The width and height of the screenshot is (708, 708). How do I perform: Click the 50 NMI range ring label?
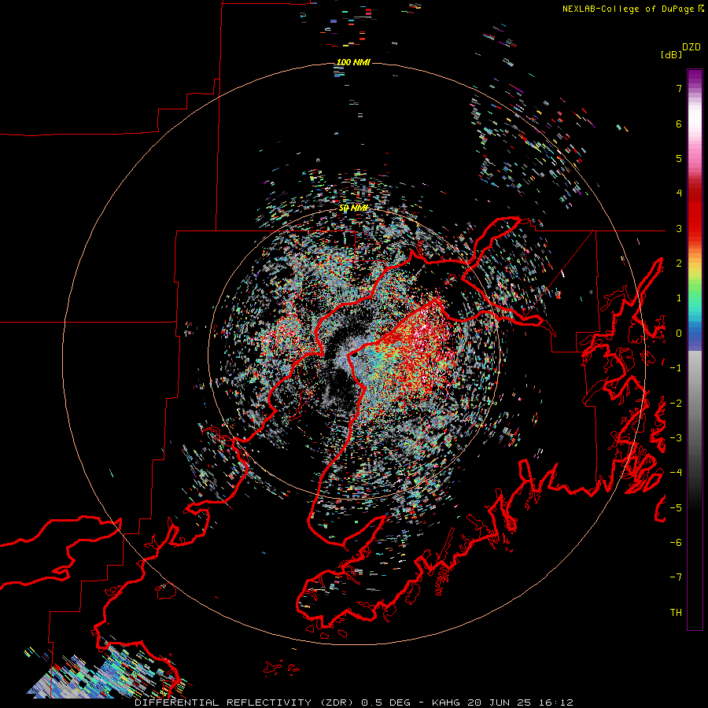pyautogui.click(x=353, y=208)
